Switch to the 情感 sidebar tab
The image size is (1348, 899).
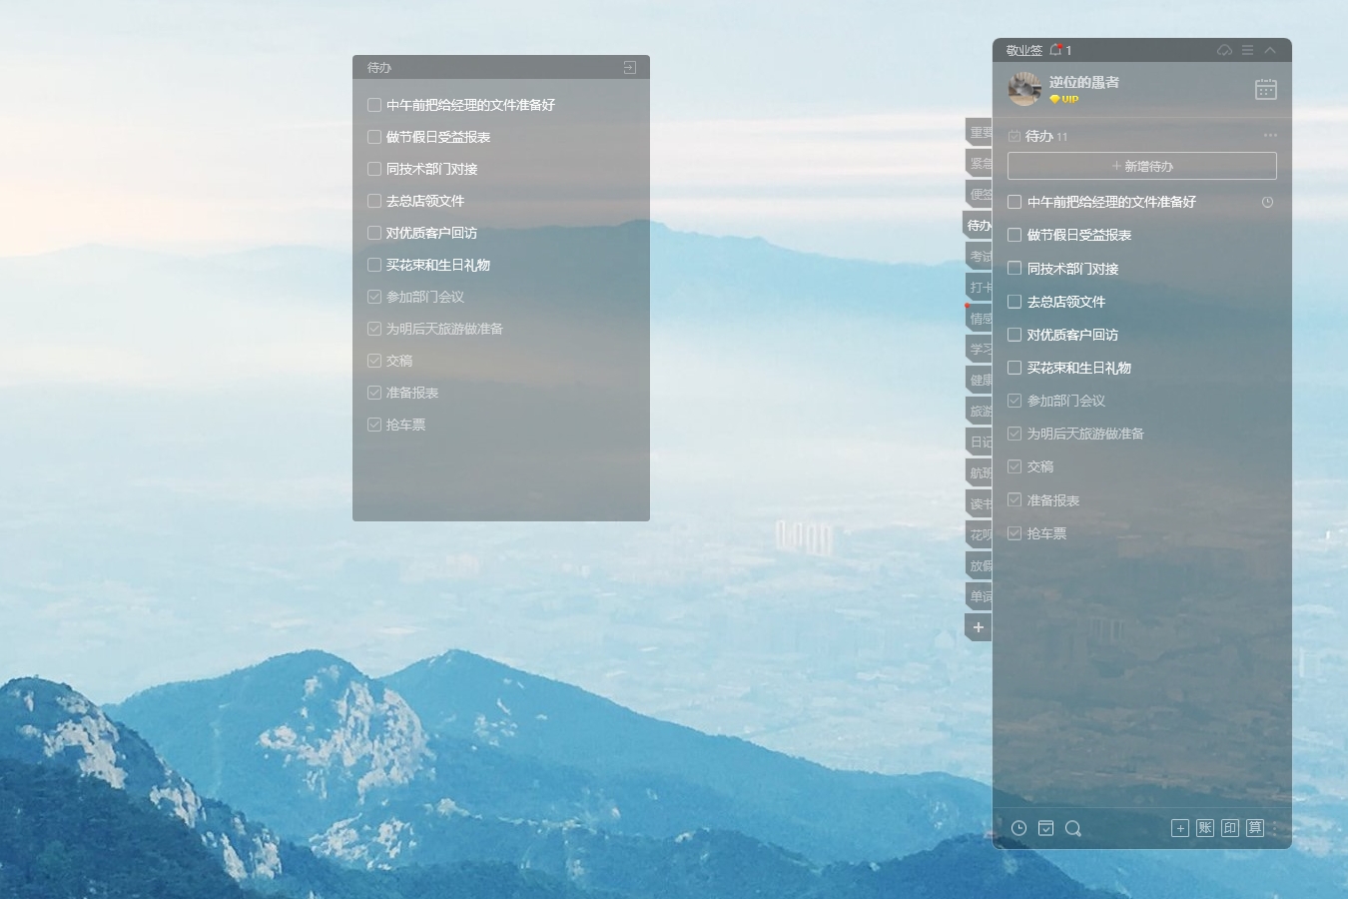[979, 319]
